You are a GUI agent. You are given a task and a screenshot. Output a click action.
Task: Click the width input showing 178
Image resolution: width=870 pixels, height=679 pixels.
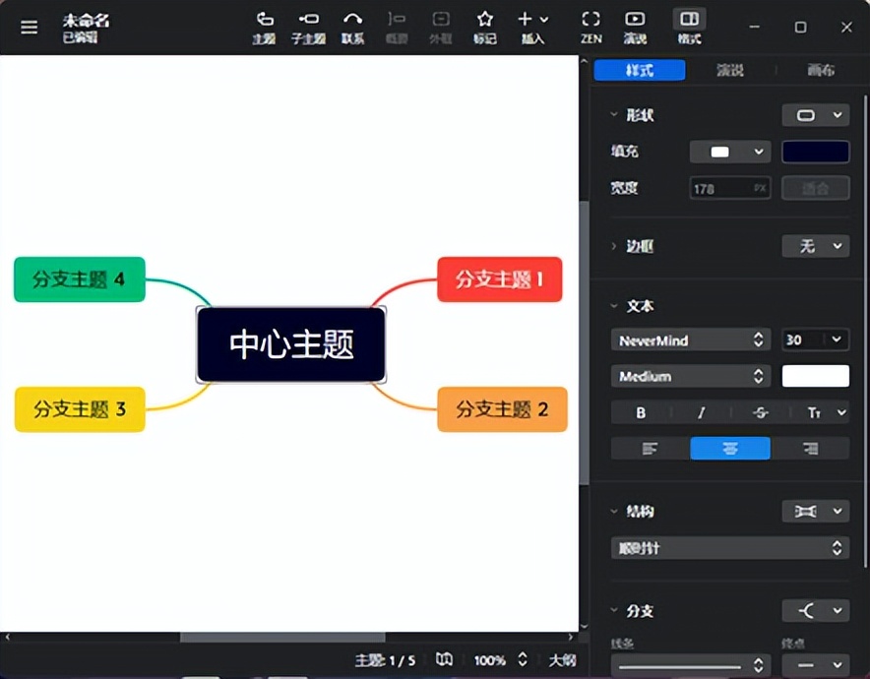click(x=730, y=188)
